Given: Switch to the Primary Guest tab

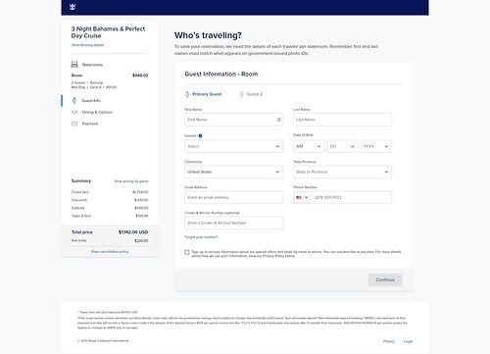Looking at the screenshot, I should pyautogui.click(x=203, y=94).
